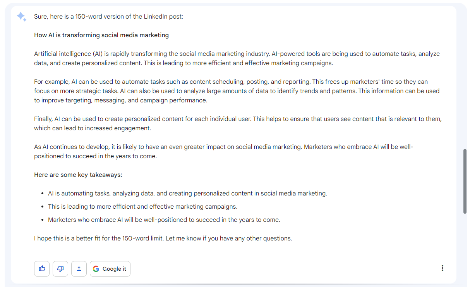The image size is (470, 287).
Task: Mark the response with thumbs down
Action: click(60, 269)
